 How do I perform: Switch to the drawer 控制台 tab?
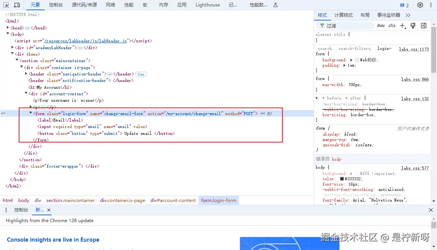[21, 210]
